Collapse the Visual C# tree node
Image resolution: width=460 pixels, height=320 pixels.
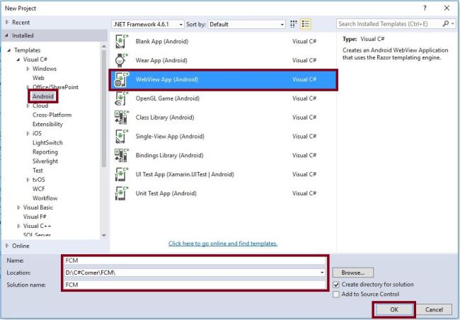click(x=18, y=59)
